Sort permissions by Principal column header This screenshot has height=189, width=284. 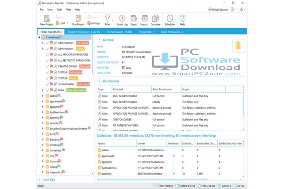[131, 89]
